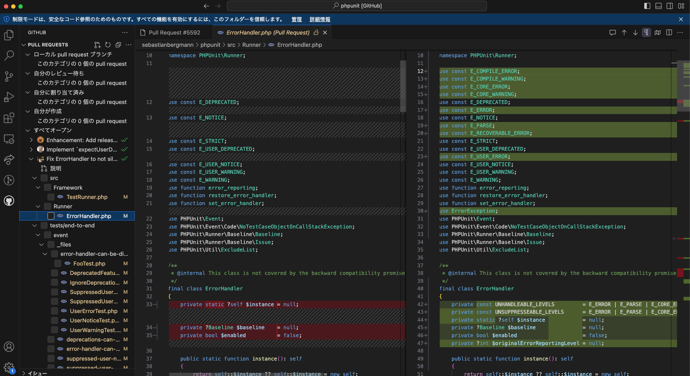The height and width of the screenshot is (376, 690).
Task: Open the Run and Debug view
Action: tap(9, 97)
